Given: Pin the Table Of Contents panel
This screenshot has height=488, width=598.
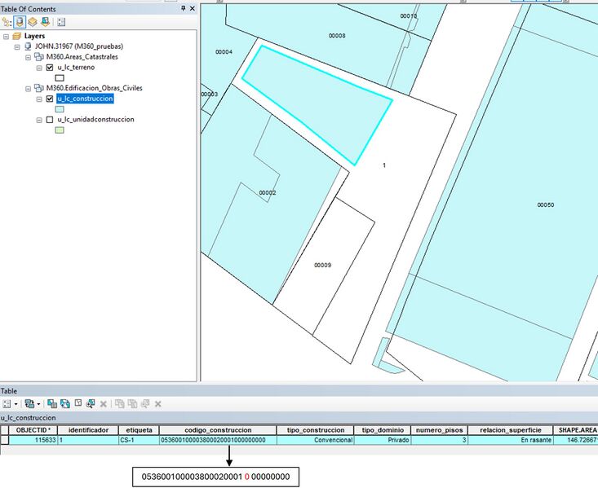Looking at the screenshot, I should 183,8.
